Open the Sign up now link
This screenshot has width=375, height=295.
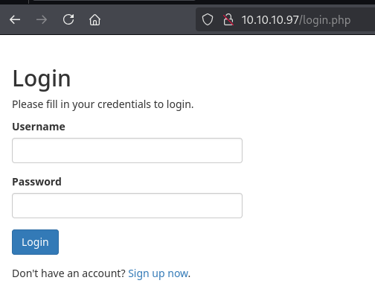(x=158, y=273)
